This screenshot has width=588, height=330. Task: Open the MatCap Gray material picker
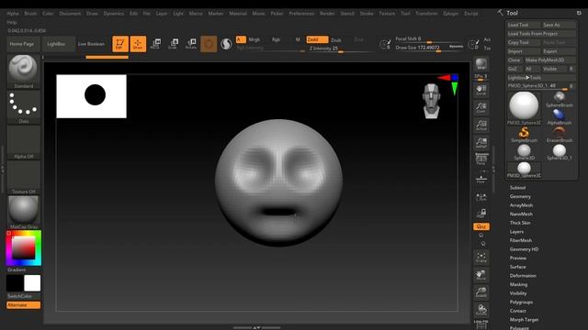[x=23, y=212]
